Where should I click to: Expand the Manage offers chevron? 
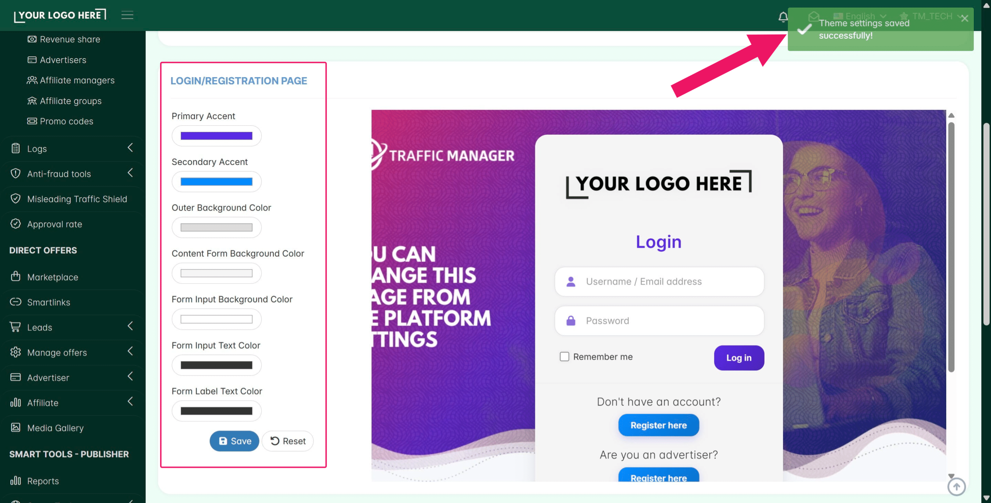click(x=130, y=352)
